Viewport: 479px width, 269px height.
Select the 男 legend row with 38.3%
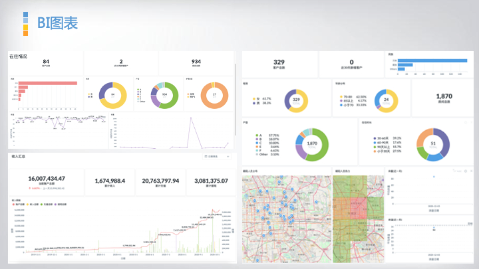[262, 103]
